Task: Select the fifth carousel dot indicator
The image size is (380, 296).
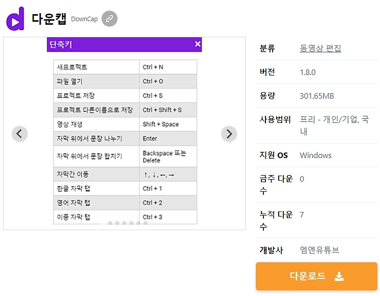Action: (138, 223)
